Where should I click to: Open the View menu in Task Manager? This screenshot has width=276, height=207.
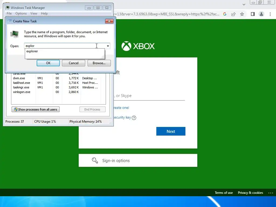tap(34, 13)
